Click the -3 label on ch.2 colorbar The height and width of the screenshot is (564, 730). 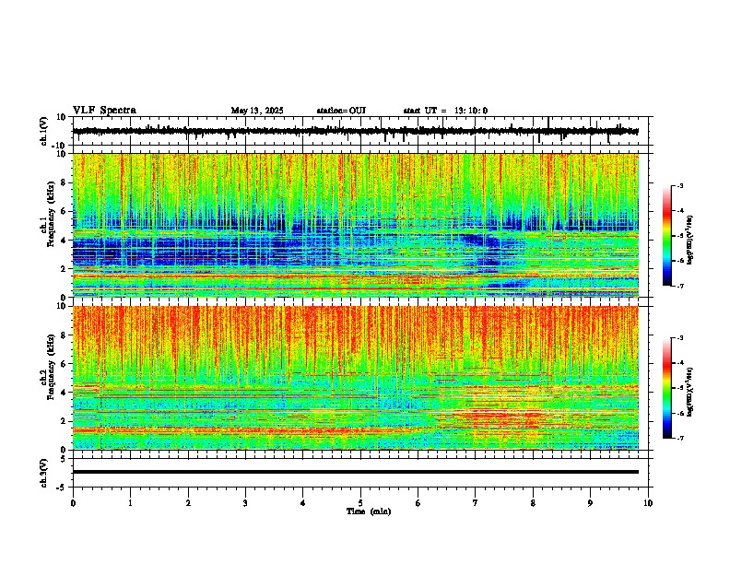(679, 338)
